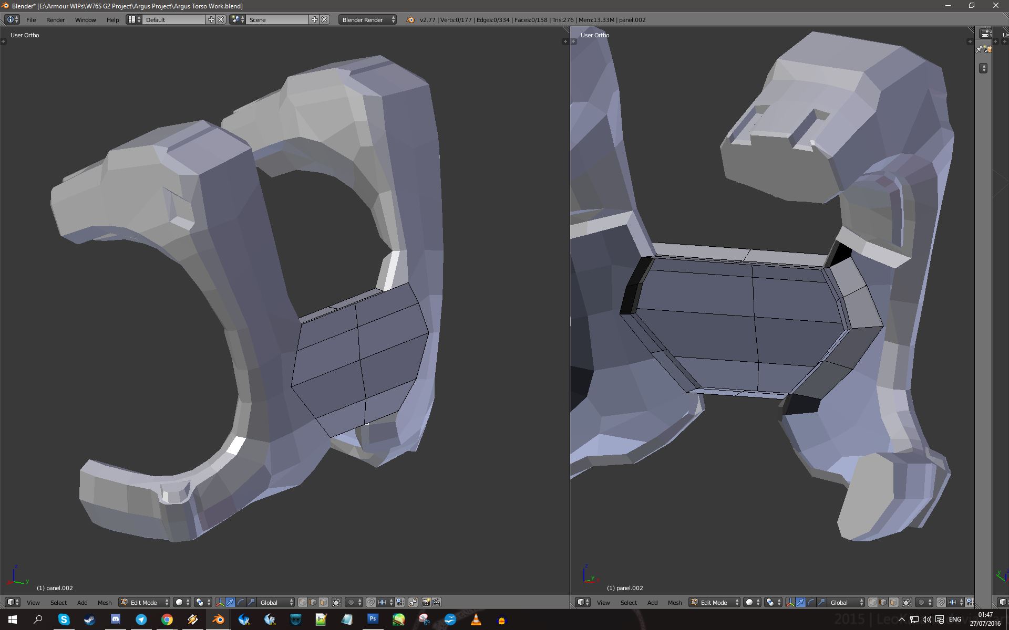Open Edit Mode dropdown in left viewport

145,602
